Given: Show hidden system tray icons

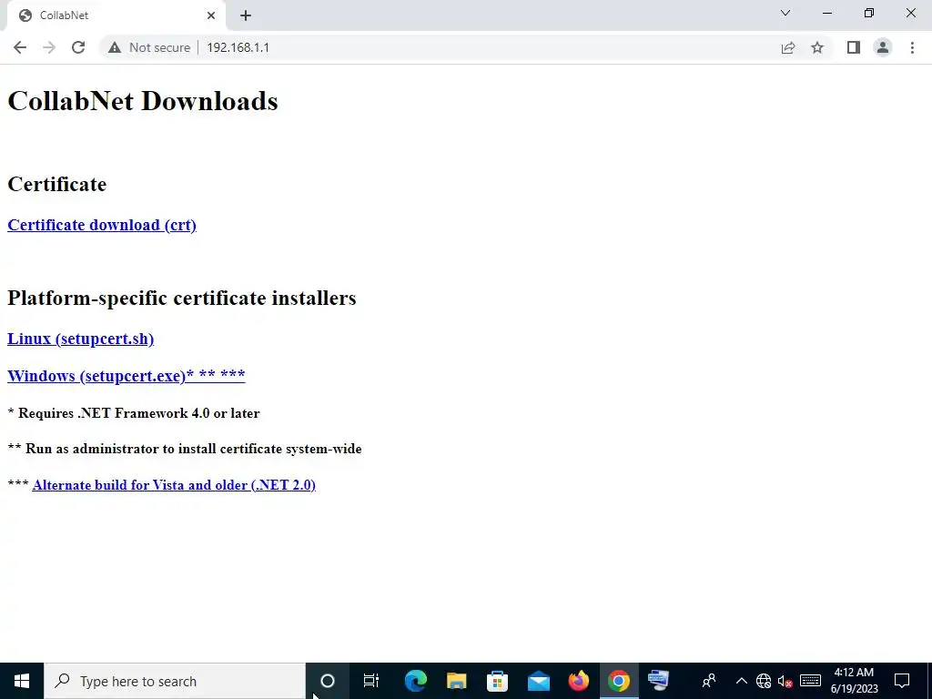Looking at the screenshot, I should click(x=741, y=681).
